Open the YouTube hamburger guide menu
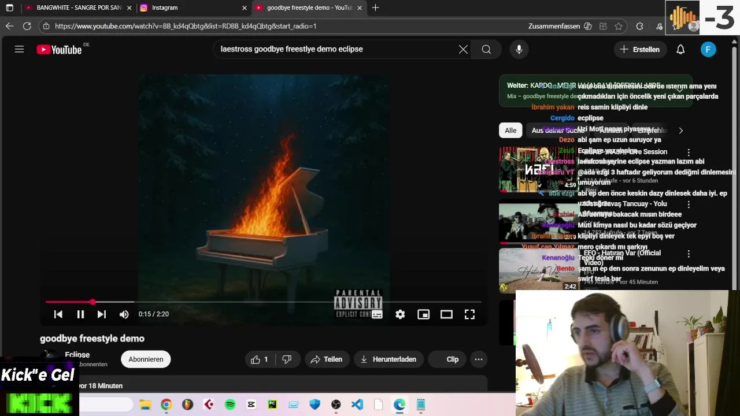 19,49
